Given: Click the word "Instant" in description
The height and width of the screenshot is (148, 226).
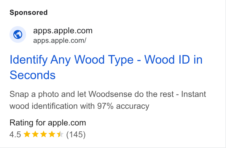Looking at the screenshot, I should point(193,94).
